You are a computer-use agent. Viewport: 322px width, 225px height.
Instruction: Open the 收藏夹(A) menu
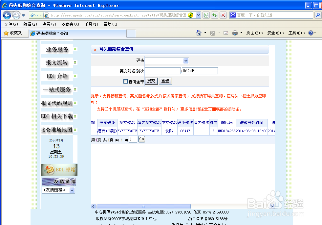(70, 24)
